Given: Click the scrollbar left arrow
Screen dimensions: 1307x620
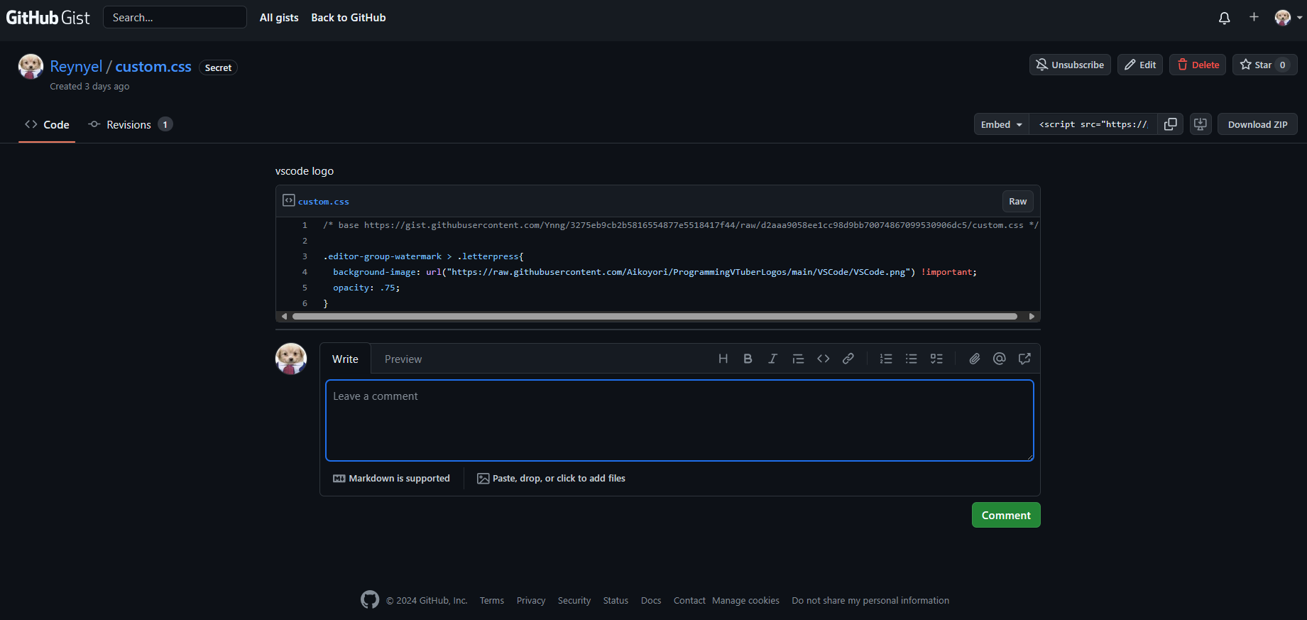Looking at the screenshot, I should pyautogui.click(x=285, y=316).
